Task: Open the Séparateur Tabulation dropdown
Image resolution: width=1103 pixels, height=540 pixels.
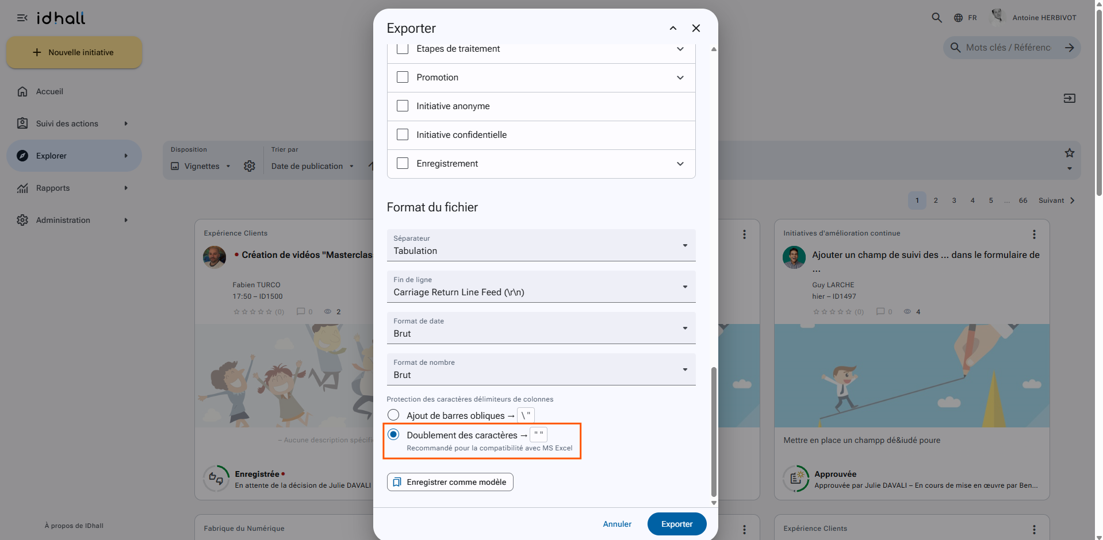Action: [x=541, y=245]
